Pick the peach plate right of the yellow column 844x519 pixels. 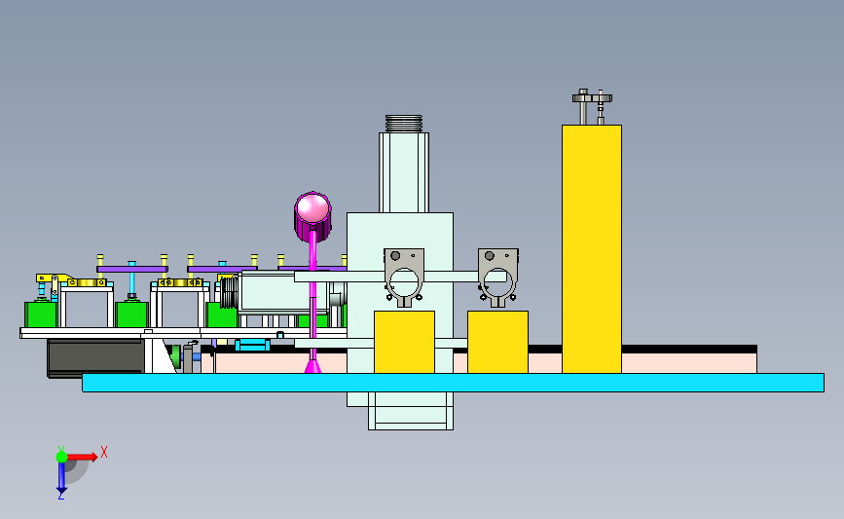pyautogui.click(x=689, y=363)
